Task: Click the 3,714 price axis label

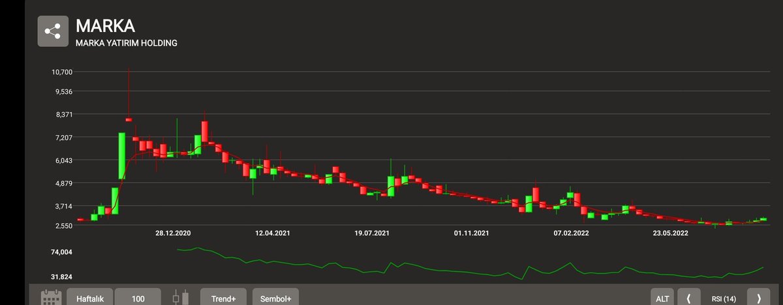Action: (63, 206)
